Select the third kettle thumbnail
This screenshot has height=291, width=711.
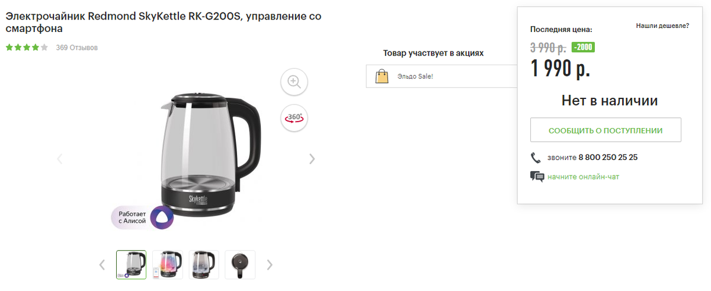[204, 264]
